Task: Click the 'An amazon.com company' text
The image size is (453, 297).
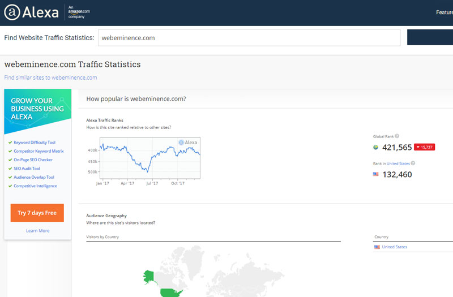Action: point(79,12)
